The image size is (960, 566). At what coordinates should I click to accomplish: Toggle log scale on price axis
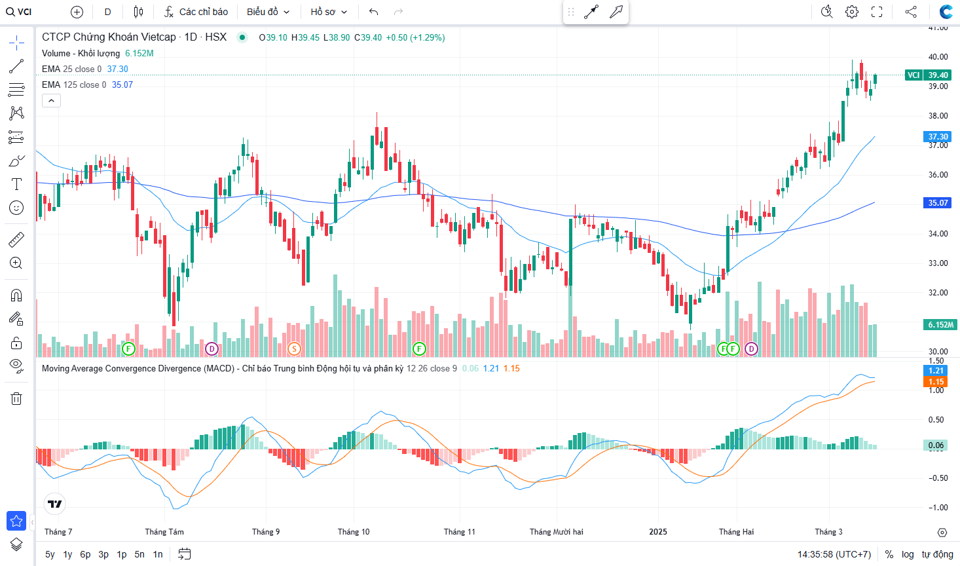pos(907,554)
